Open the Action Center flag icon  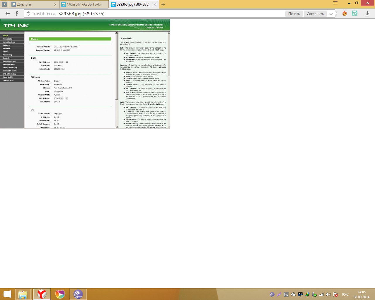[336, 294]
